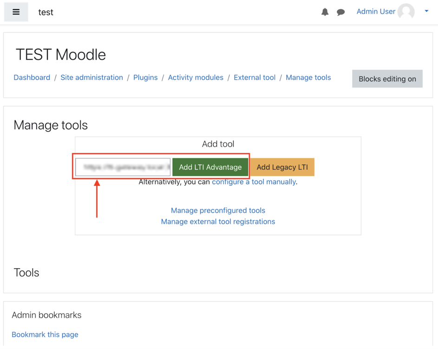Open 'configure a tool manually' link
The image size is (438, 349).
coord(254,182)
